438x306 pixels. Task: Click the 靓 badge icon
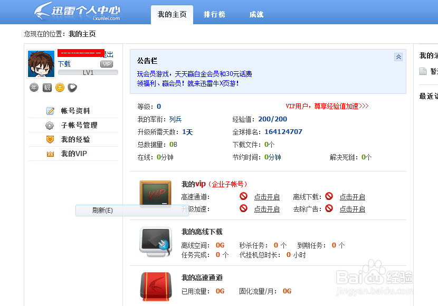click(x=47, y=88)
